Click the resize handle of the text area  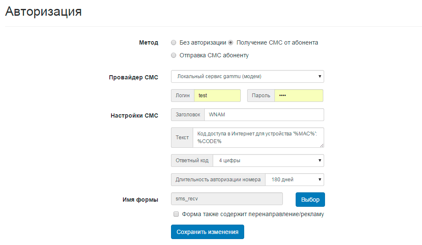[322, 145]
